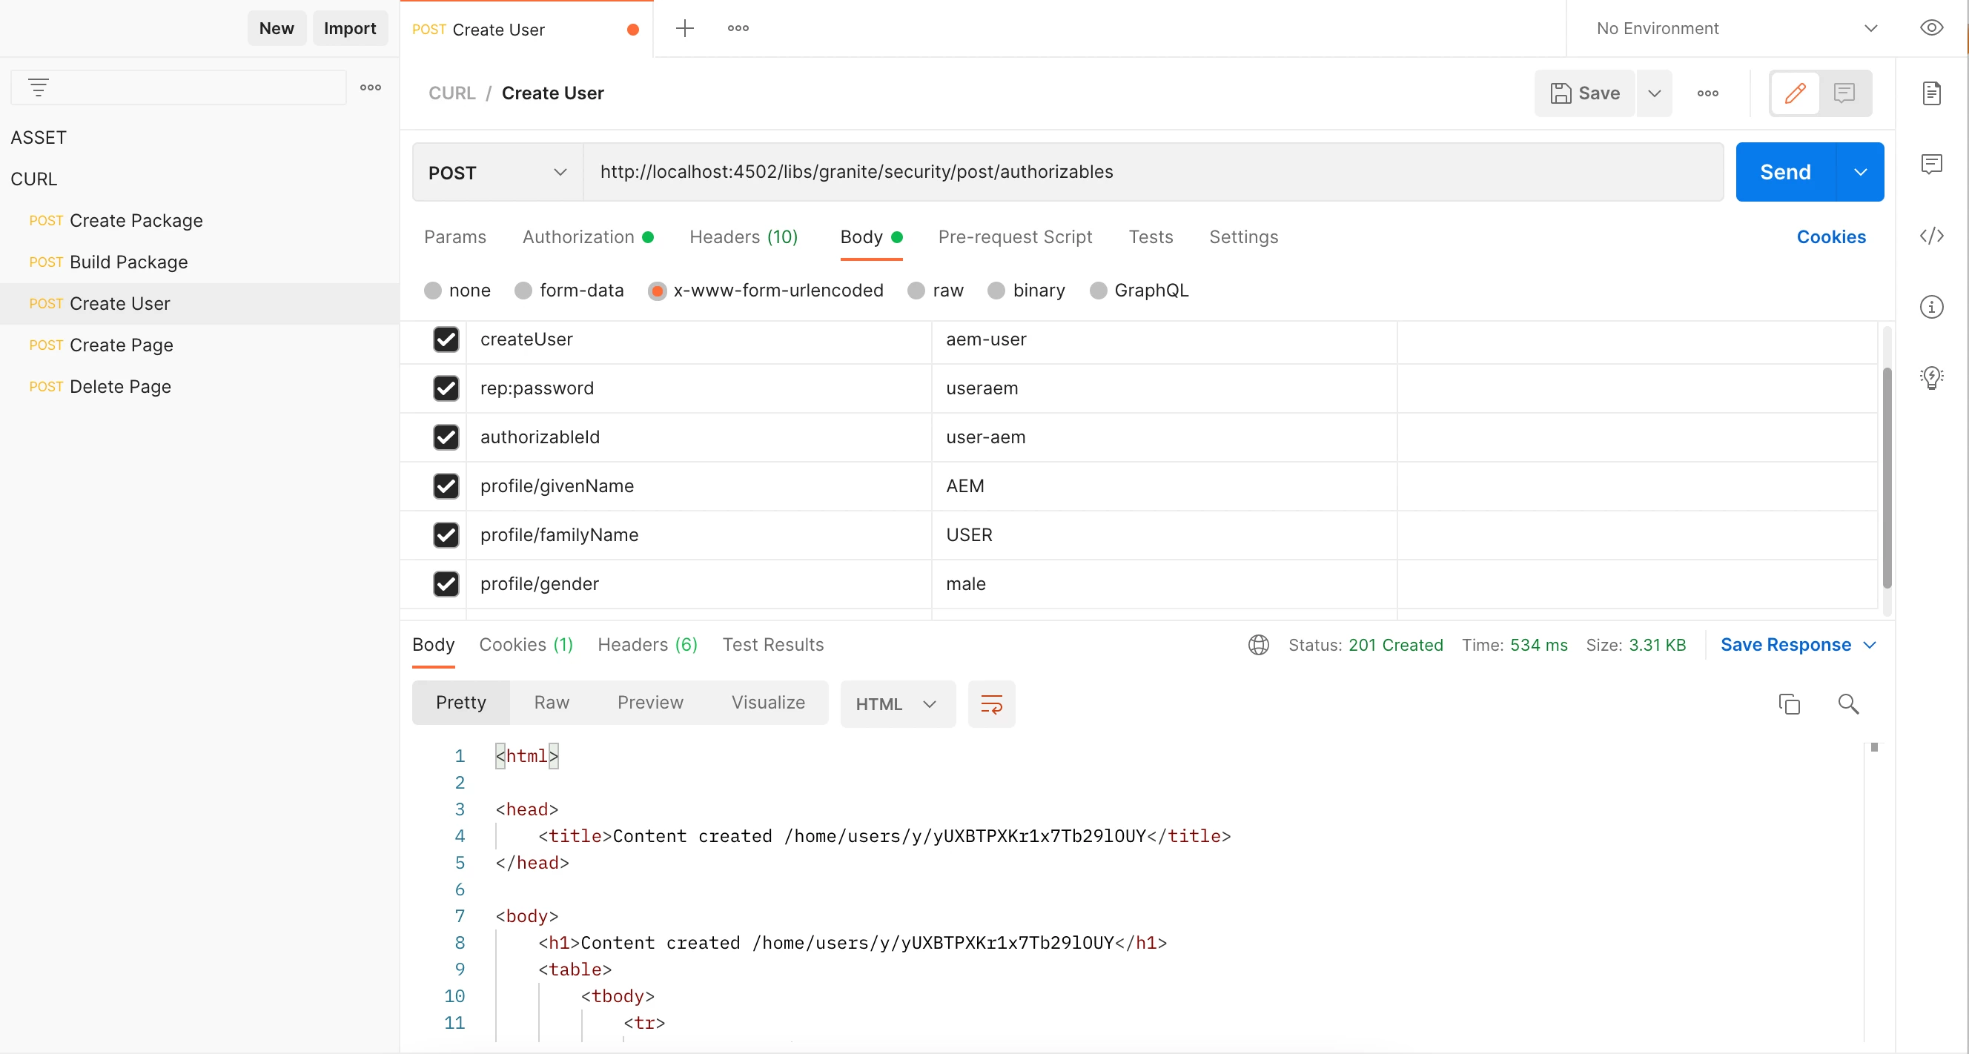
Task: Toggle line wrap icon in response toolbar
Action: coord(990,703)
